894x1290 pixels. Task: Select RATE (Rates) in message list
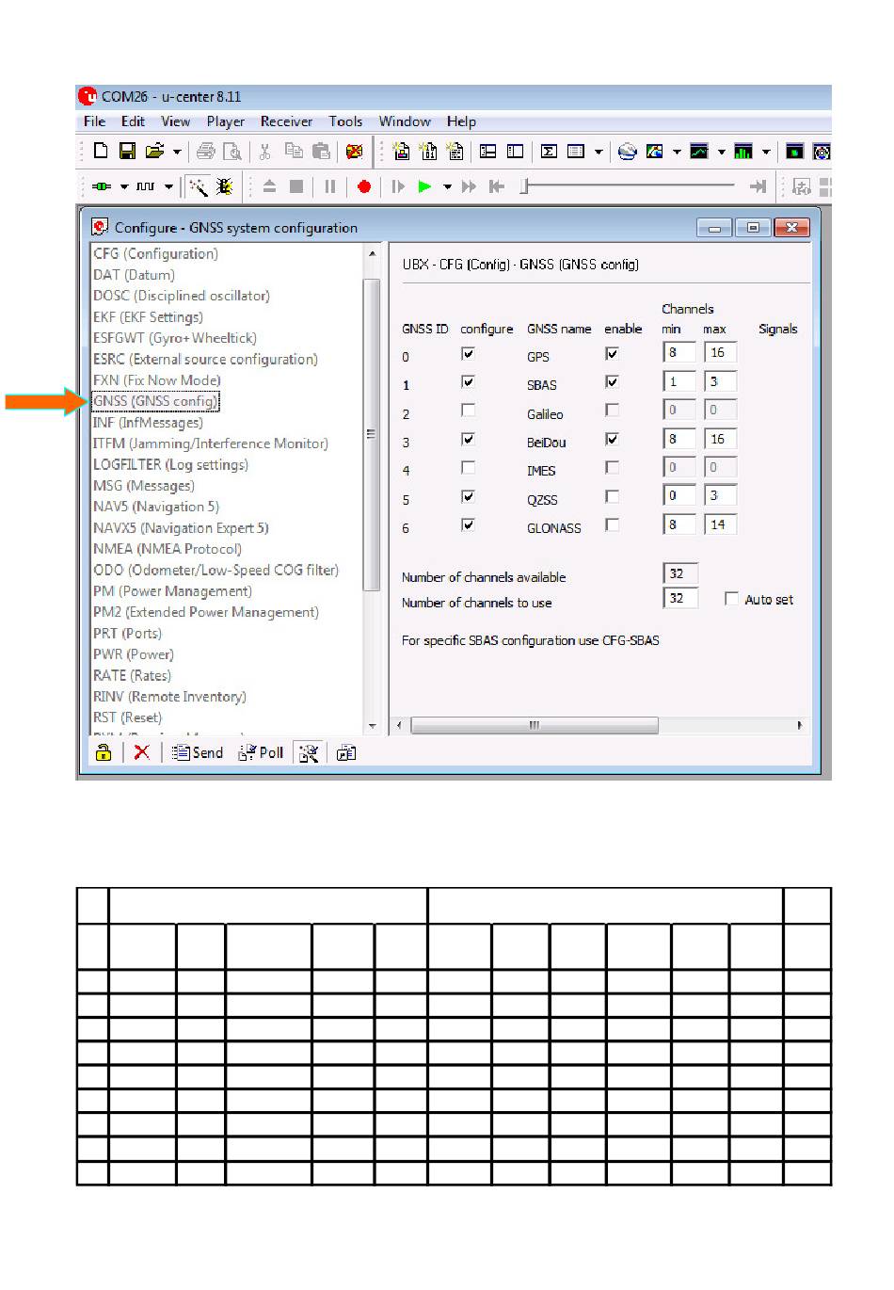click(x=132, y=675)
